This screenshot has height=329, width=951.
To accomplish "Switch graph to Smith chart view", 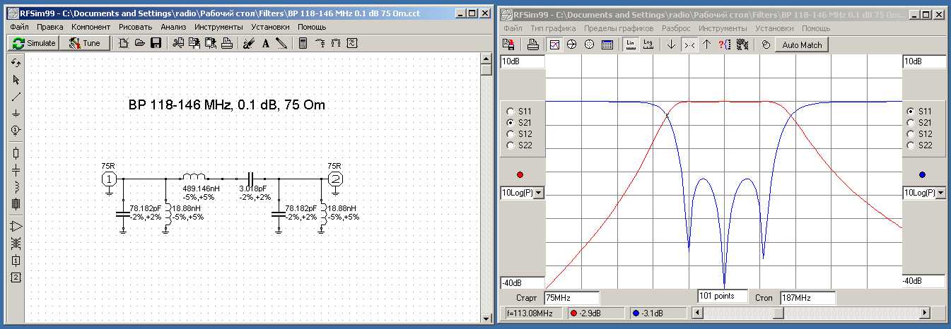I will [x=572, y=44].
